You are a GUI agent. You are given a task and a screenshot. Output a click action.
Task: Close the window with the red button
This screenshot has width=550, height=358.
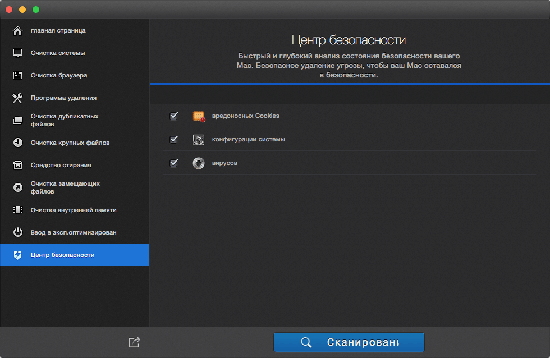point(9,10)
